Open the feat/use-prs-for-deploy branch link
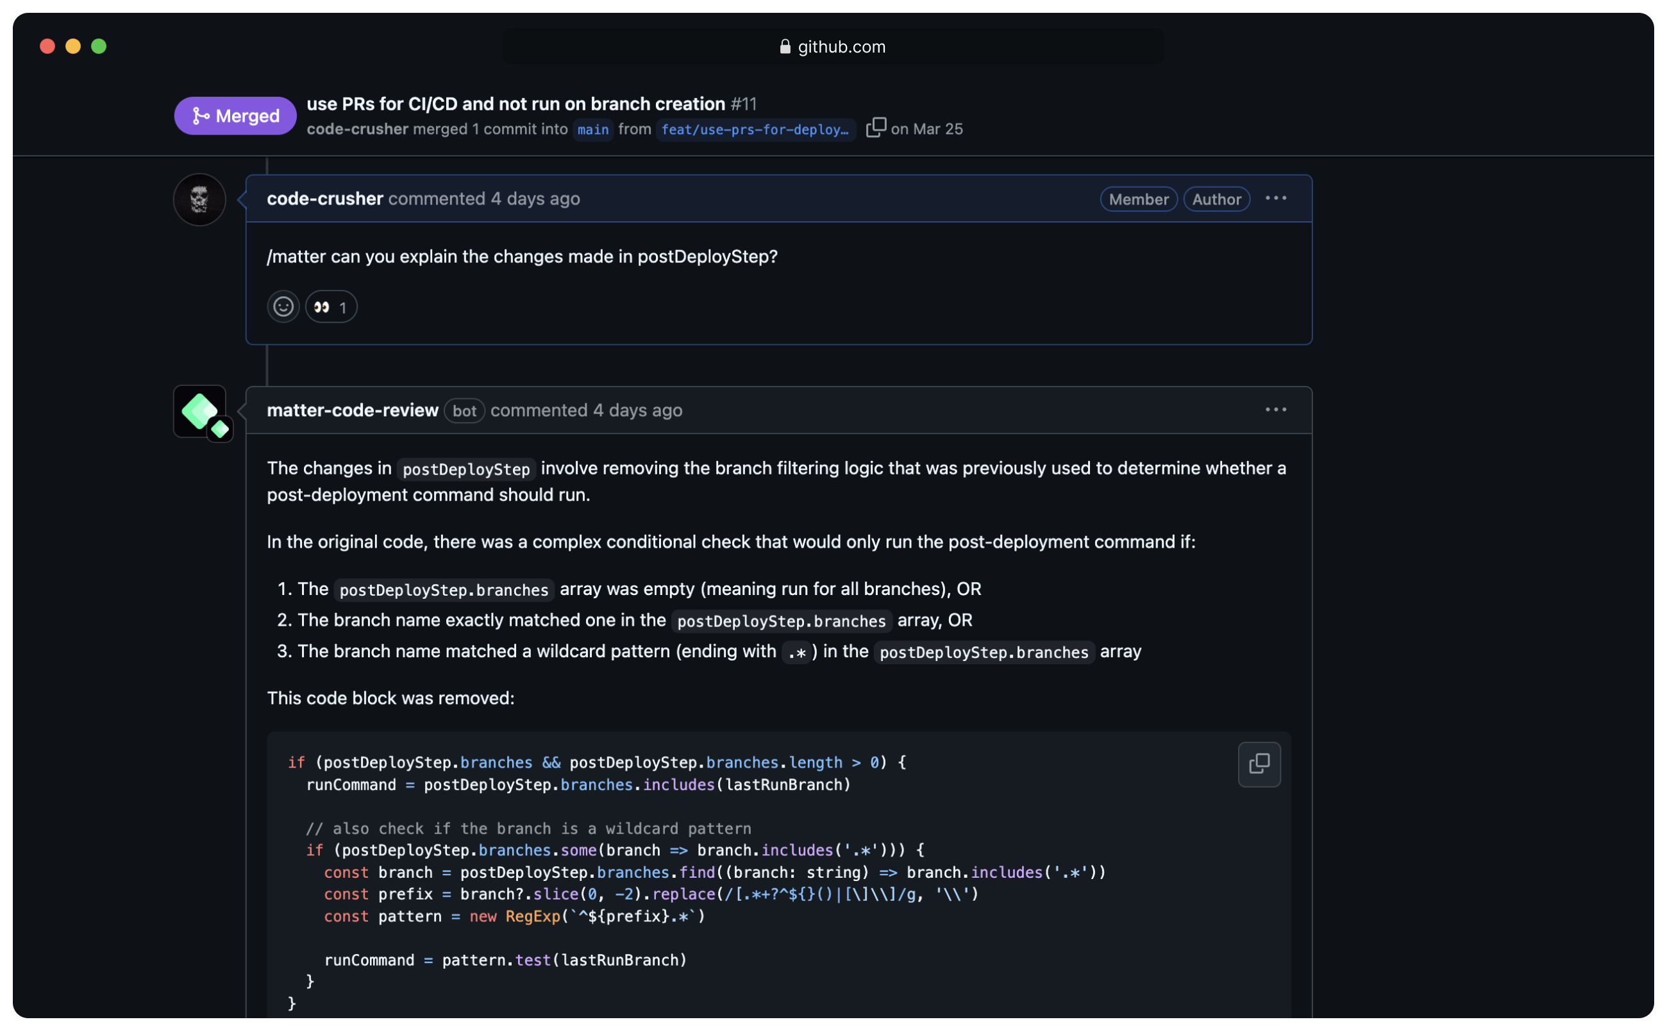1667x1031 pixels. [755, 130]
